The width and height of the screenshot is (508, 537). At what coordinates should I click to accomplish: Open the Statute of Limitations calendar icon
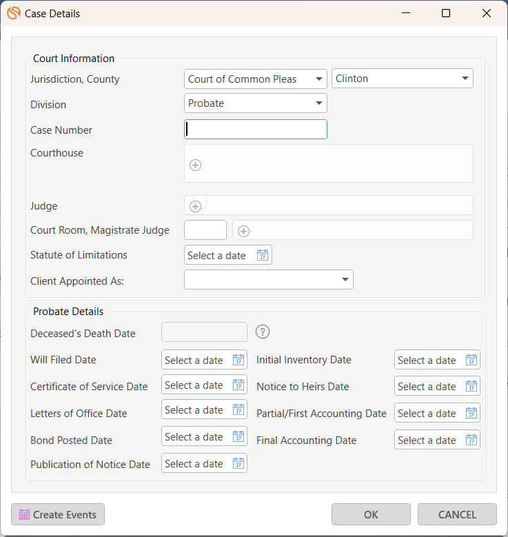[263, 255]
